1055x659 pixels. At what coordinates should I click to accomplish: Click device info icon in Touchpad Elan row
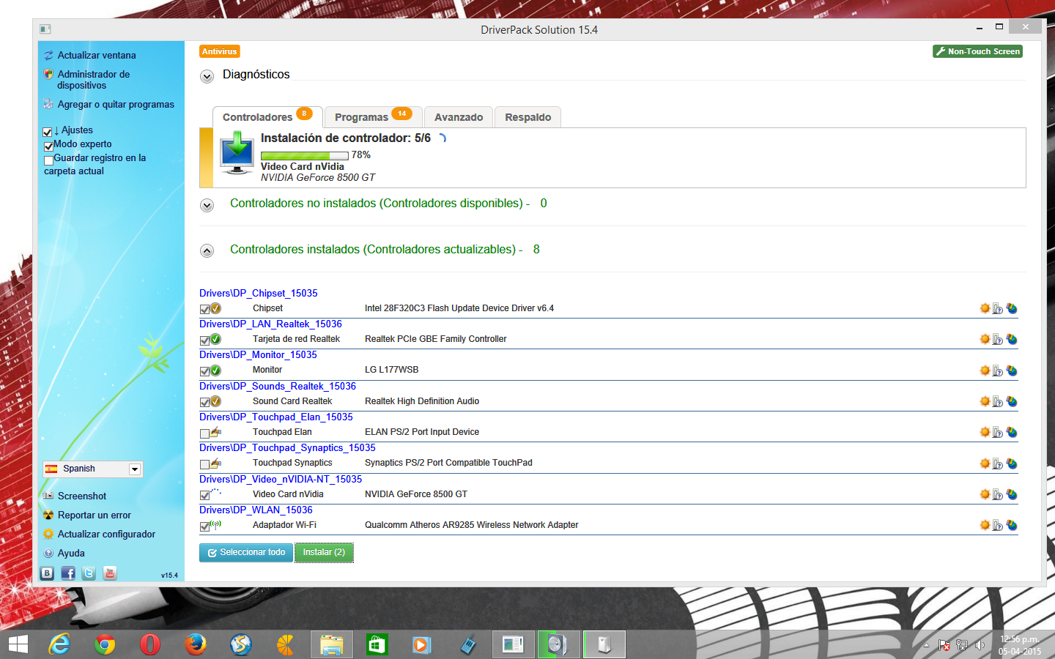pos(998,432)
